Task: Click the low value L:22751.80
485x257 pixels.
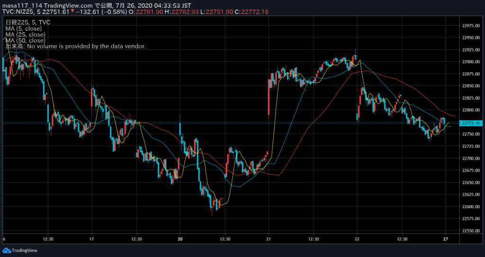Action: (x=216, y=12)
